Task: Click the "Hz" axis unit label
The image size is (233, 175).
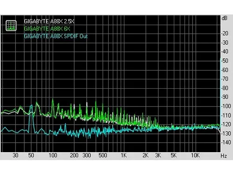Action: [224, 156]
